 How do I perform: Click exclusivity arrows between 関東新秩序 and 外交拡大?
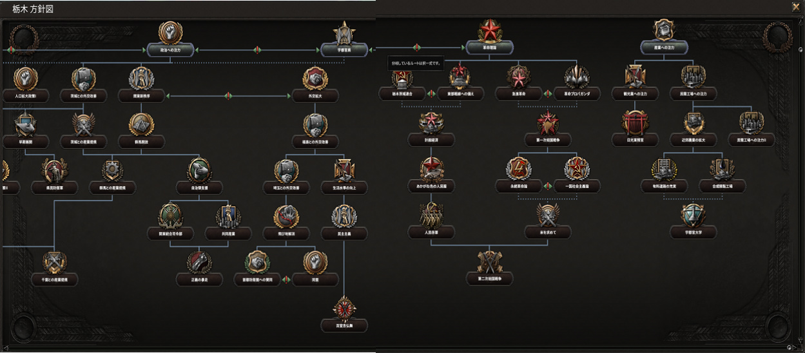point(228,96)
